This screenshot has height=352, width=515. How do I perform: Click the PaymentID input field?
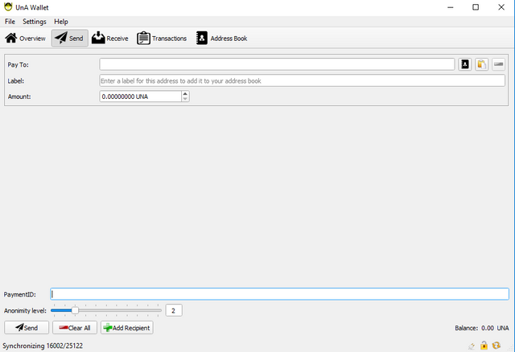[279, 294]
